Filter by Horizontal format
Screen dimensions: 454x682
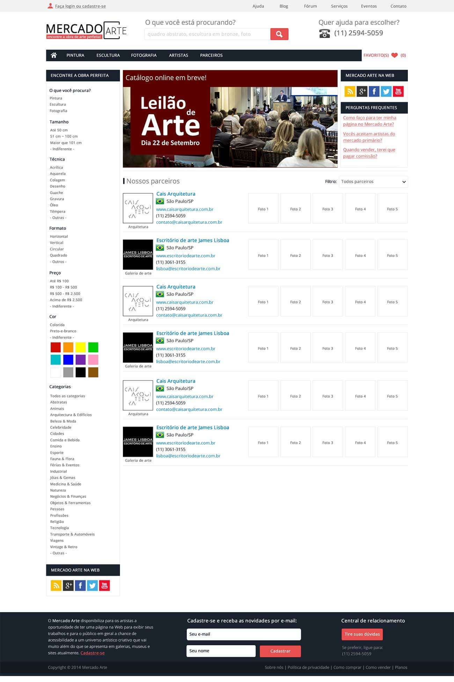(x=59, y=236)
